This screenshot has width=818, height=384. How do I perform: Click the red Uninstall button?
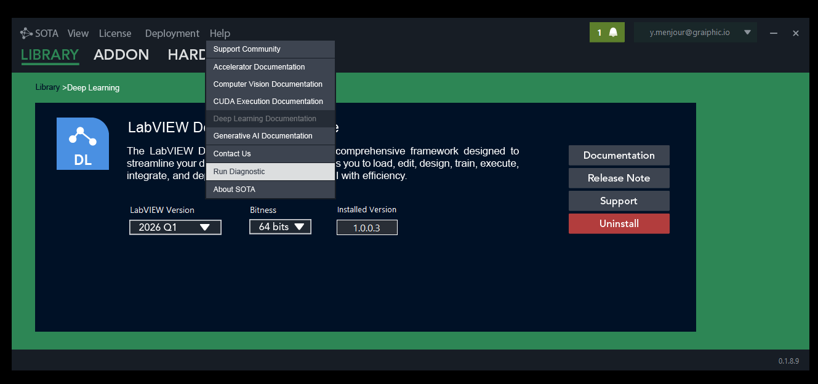[x=619, y=223]
